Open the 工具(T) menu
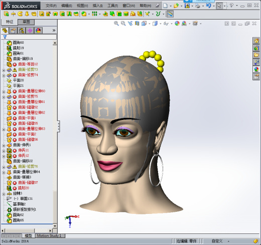Viewport: 261px width, 245px height. (112, 6)
